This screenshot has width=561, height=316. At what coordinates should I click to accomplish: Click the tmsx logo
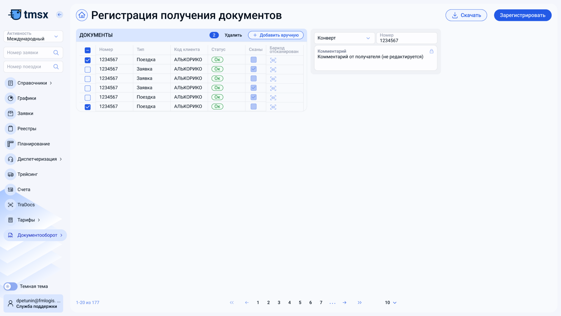[28, 15]
